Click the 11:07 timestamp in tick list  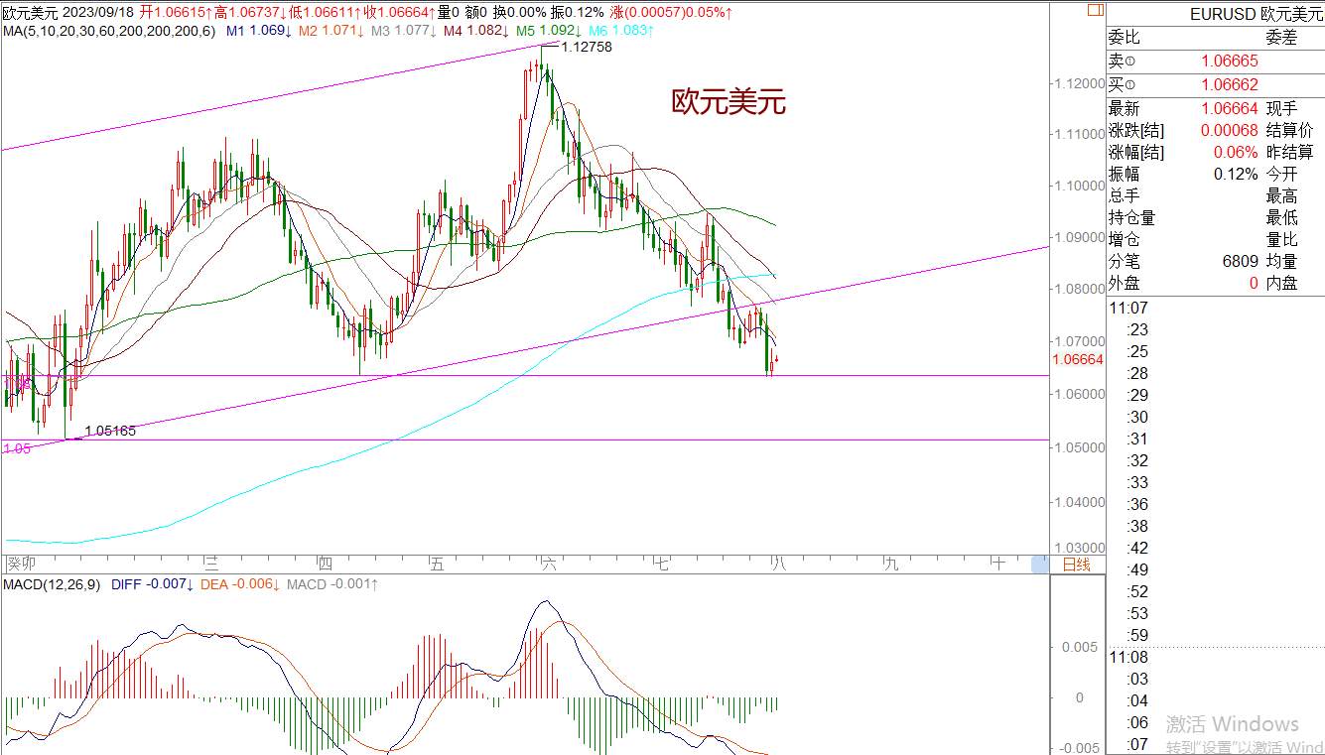1128,309
